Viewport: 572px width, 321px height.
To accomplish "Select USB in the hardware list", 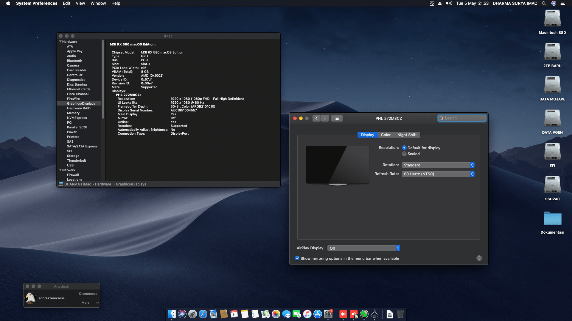I will coord(70,165).
